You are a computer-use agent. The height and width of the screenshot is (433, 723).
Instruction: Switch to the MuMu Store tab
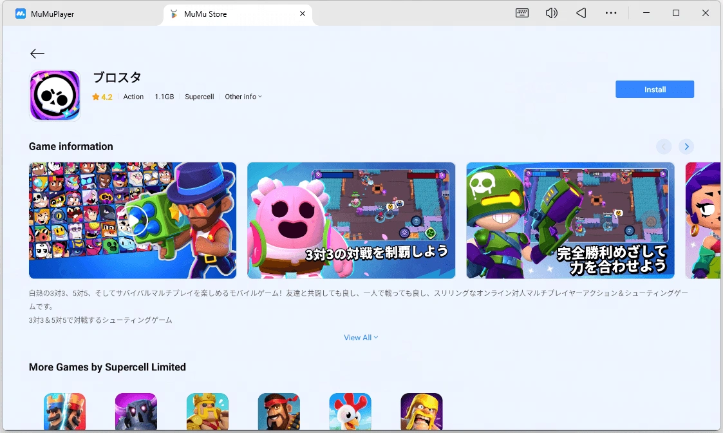[238, 14]
